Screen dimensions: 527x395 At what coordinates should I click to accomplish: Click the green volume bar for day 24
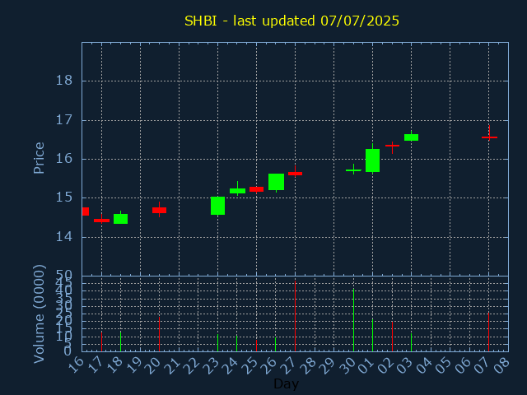pyautogui.click(x=237, y=343)
